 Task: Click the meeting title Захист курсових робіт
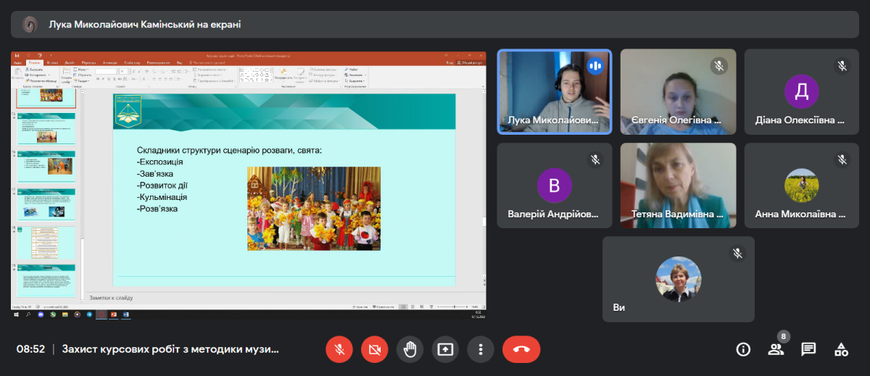(x=170, y=349)
